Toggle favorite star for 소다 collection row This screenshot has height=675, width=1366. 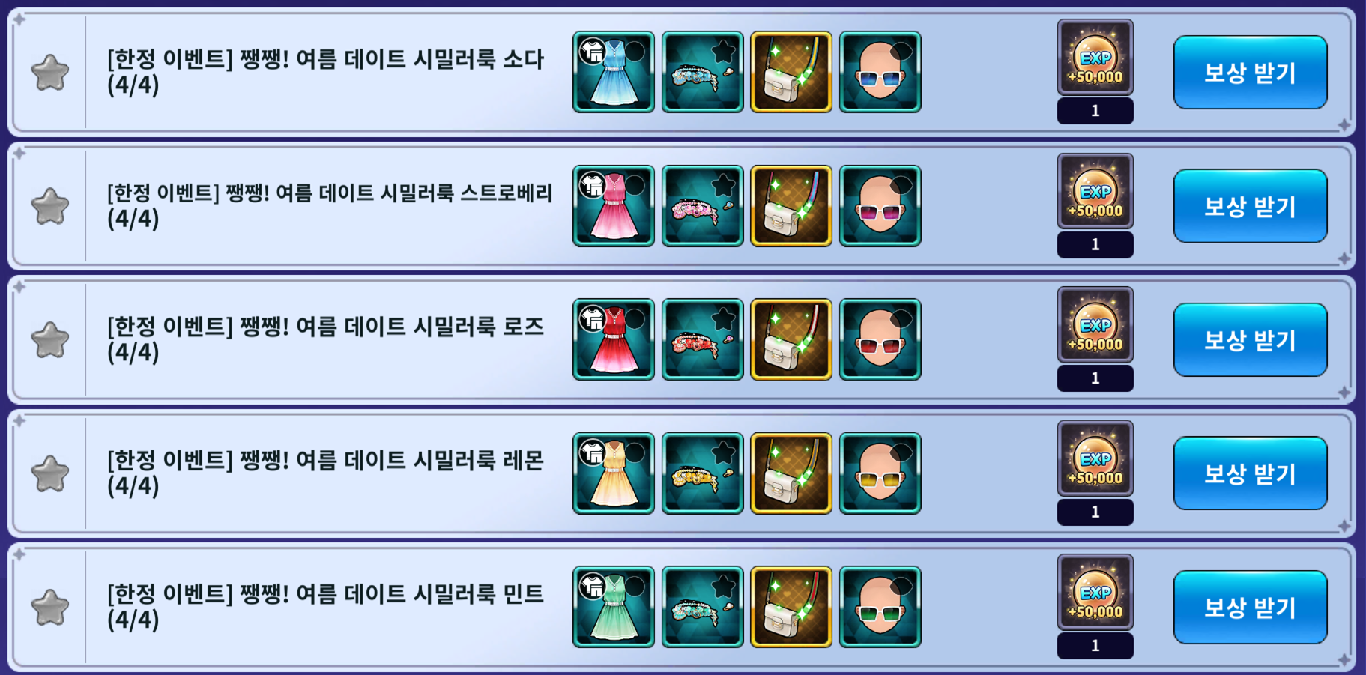pyautogui.click(x=50, y=73)
